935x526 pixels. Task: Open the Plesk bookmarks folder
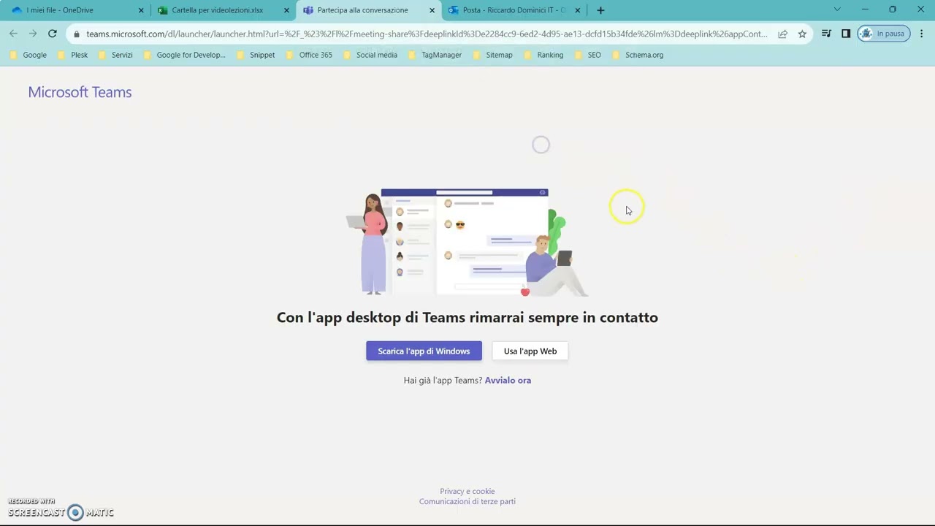point(72,55)
